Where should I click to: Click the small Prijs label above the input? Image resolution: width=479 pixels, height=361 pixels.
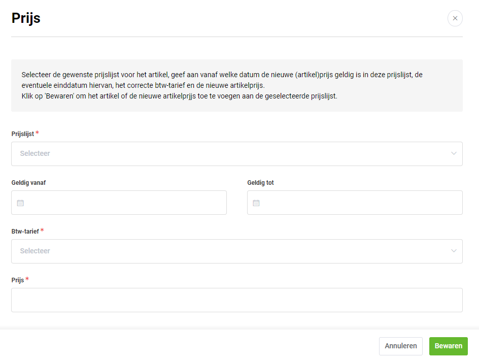[x=18, y=280]
